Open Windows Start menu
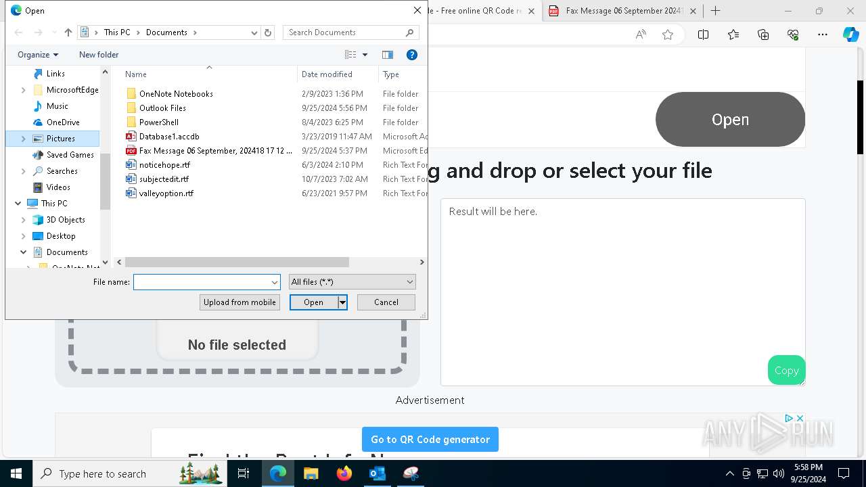 click(16, 473)
